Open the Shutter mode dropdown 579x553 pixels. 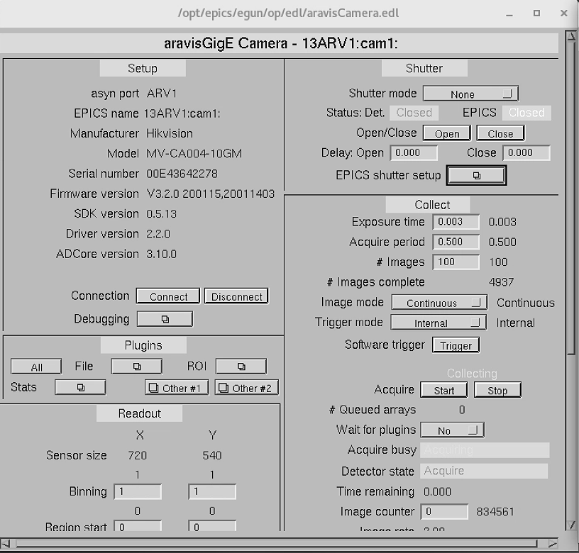(x=470, y=93)
